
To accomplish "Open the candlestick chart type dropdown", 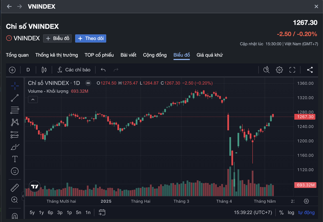I will tap(44, 70).
